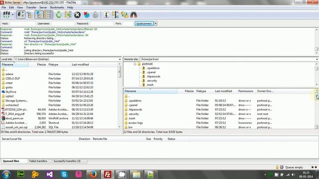Expand the Remote site path dropdown

317,59
